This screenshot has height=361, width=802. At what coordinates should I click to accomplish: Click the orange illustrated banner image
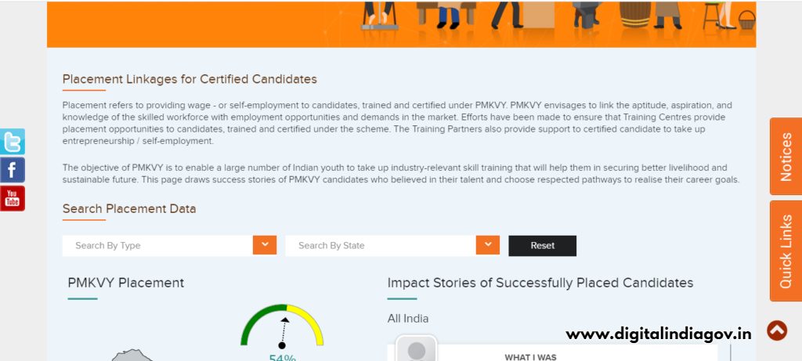click(x=402, y=23)
